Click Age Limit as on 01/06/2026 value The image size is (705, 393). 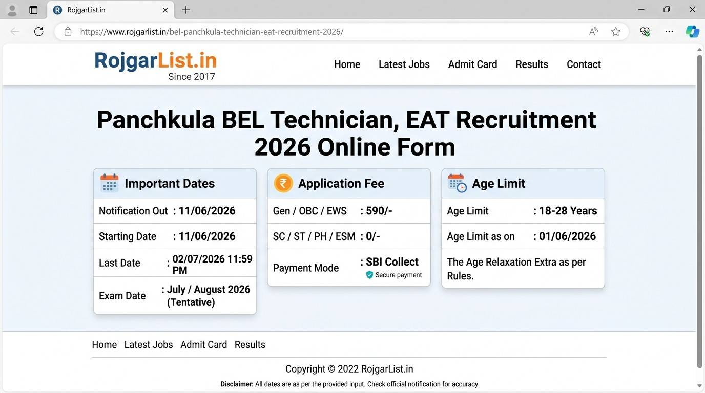(567, 236)
